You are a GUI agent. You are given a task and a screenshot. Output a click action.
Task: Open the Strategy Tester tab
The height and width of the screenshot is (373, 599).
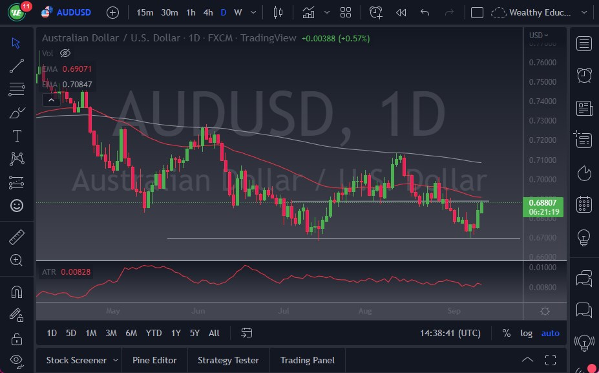click(228, 360)
